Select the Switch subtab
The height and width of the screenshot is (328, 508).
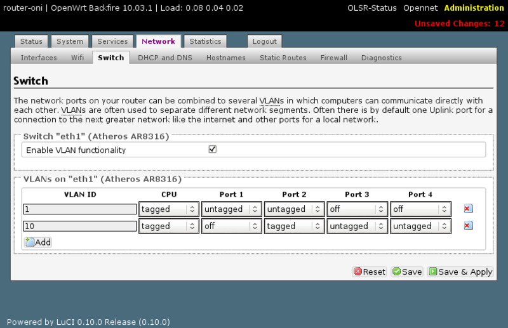pyautogui.click(x=110, y=58)
